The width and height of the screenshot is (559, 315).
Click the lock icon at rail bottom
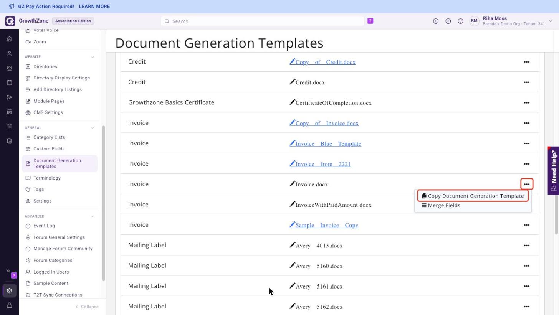click(10, 305)
